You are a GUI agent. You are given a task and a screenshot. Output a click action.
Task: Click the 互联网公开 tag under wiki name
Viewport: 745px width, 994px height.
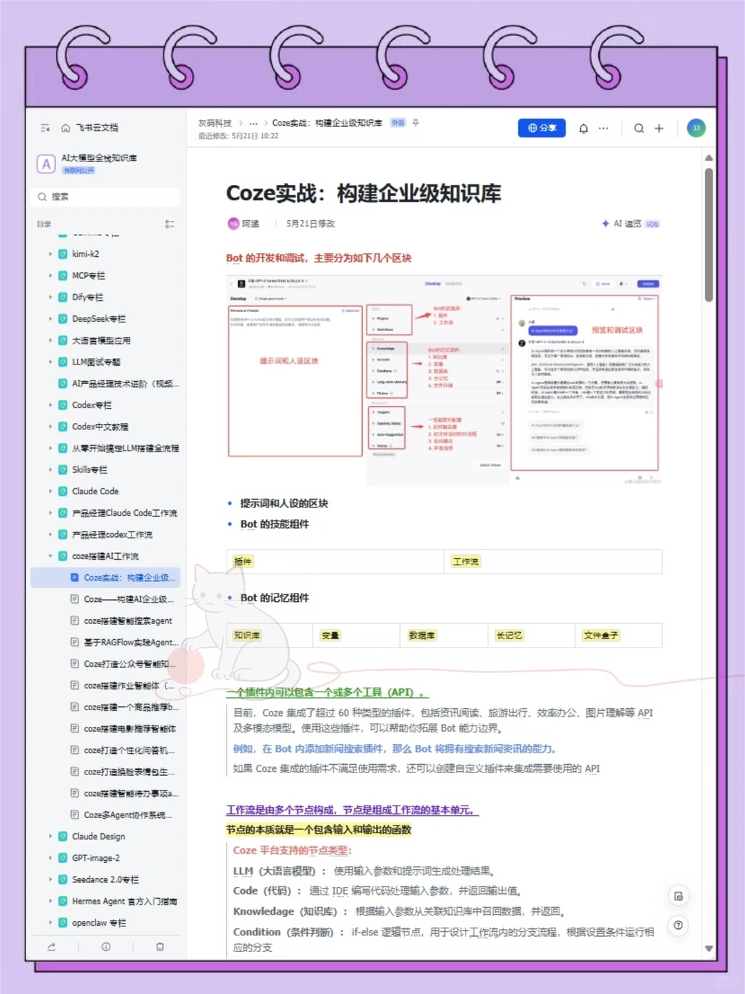[x=79, y=170]
